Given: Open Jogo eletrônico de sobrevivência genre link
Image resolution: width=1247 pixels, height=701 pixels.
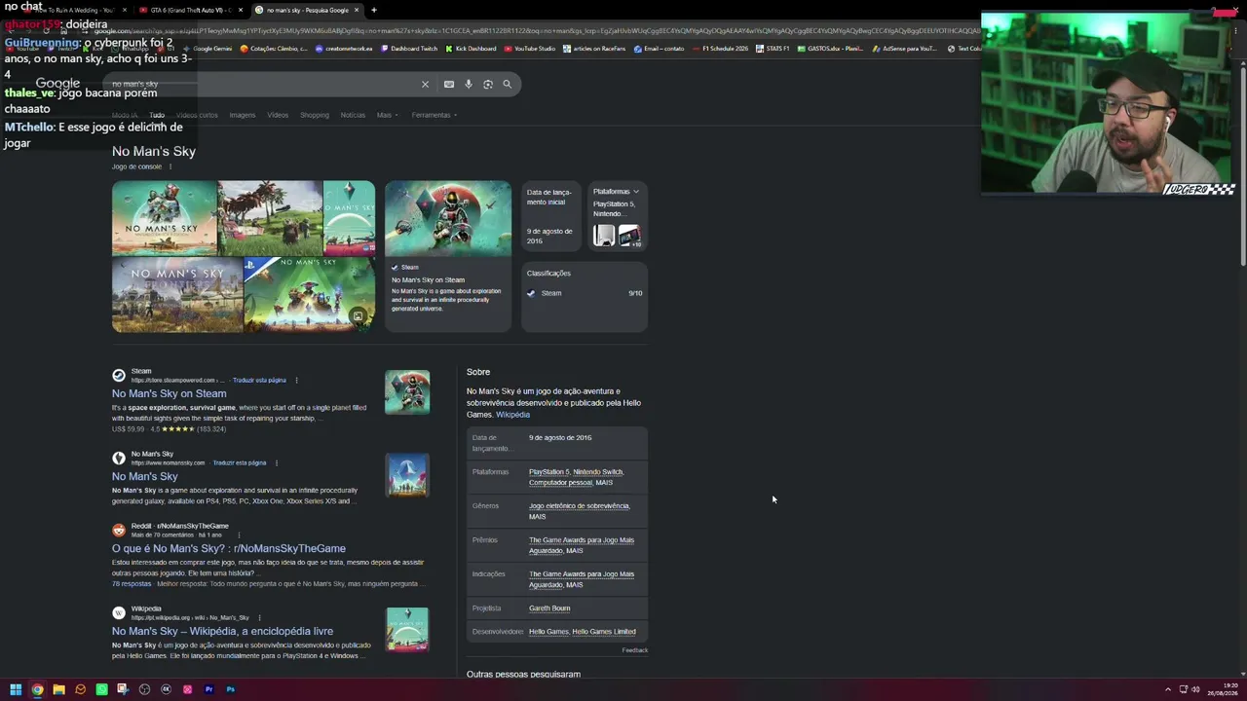Looking at the screenshot, I should point(580,506).
